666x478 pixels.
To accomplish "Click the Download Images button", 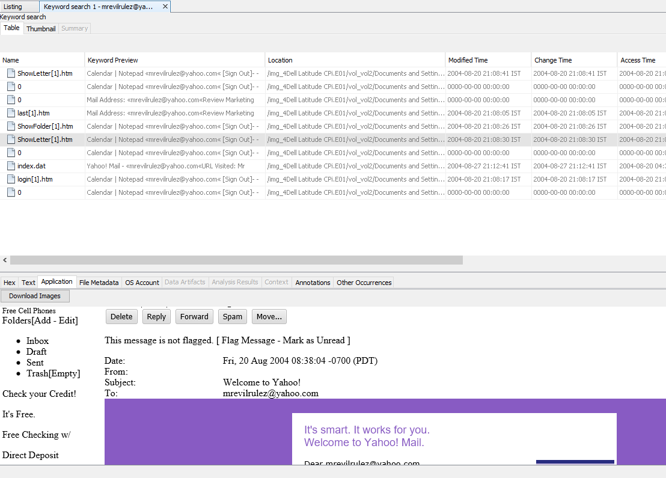I will point(35,296).
